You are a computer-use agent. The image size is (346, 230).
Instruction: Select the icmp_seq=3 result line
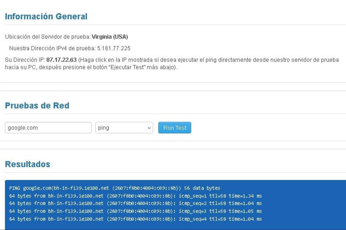(x=136, y=211)
